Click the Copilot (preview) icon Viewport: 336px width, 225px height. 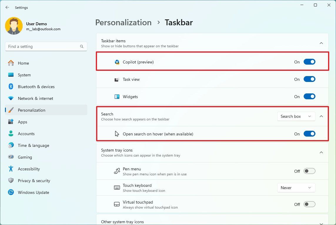[x=117, y=62]
